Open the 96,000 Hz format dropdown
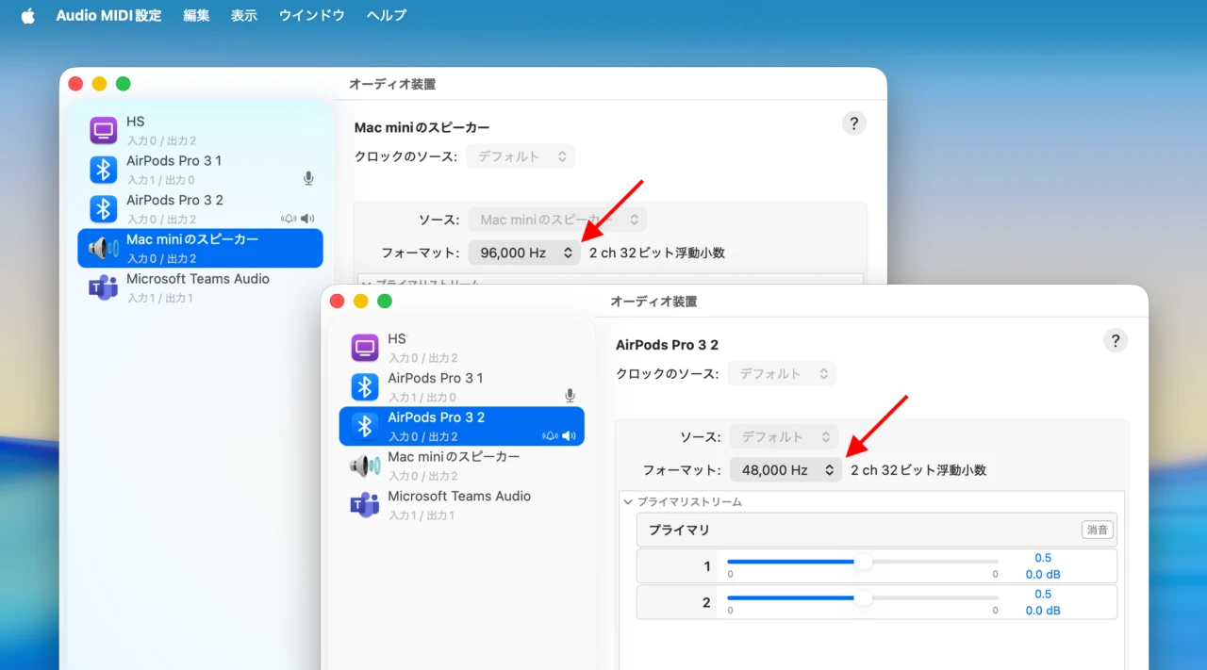Image resolution: width=1207 pixels, height=670 pixels. tap(523, 252)
